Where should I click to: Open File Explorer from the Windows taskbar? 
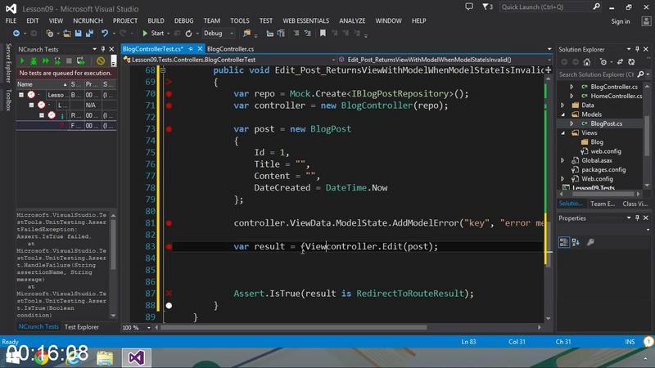tap(105, 357)
